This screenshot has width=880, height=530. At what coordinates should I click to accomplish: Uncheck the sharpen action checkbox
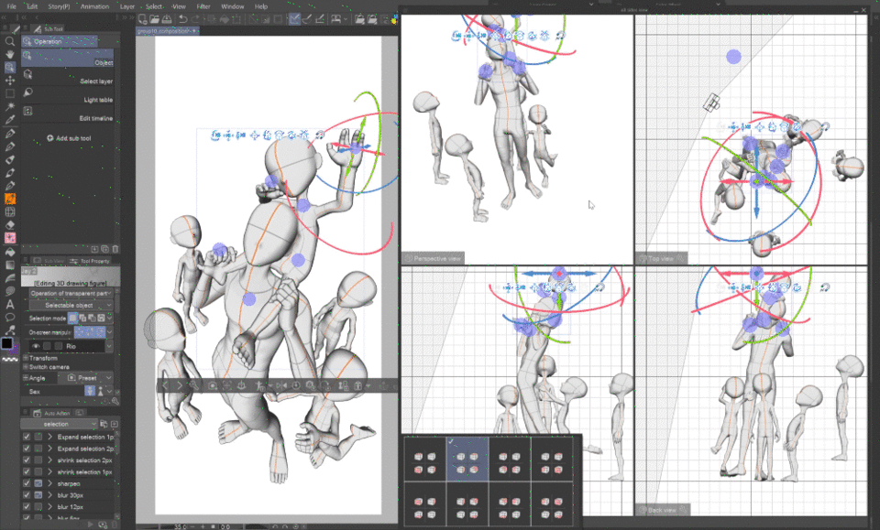[x=27, y=483]
